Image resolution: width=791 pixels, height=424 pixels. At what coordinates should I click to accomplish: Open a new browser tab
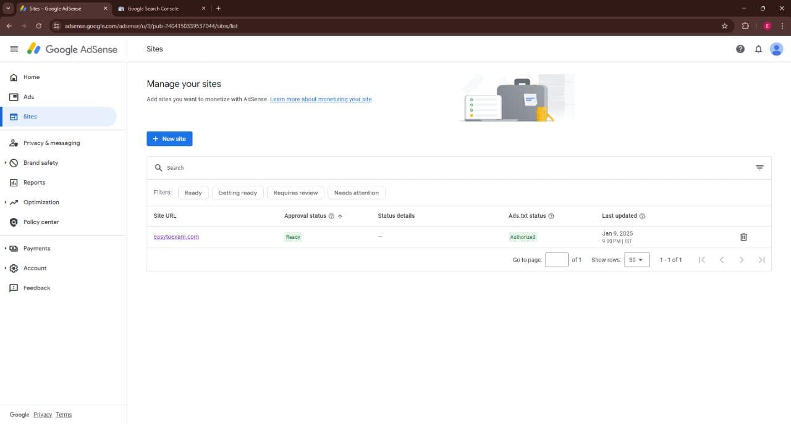[218, 9]
